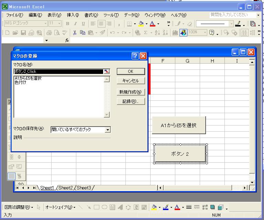Open formatting toolbar Fill Color dropdown arrow

coord(146,24)
